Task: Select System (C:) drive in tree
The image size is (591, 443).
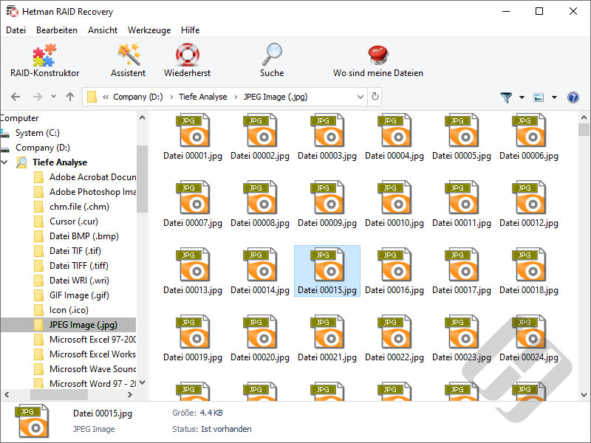Action: pos(38,133)
